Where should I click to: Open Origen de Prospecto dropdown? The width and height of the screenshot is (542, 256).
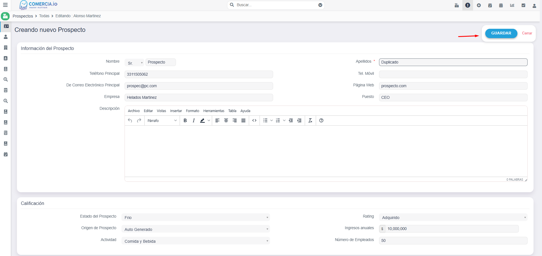click(195, 229)
